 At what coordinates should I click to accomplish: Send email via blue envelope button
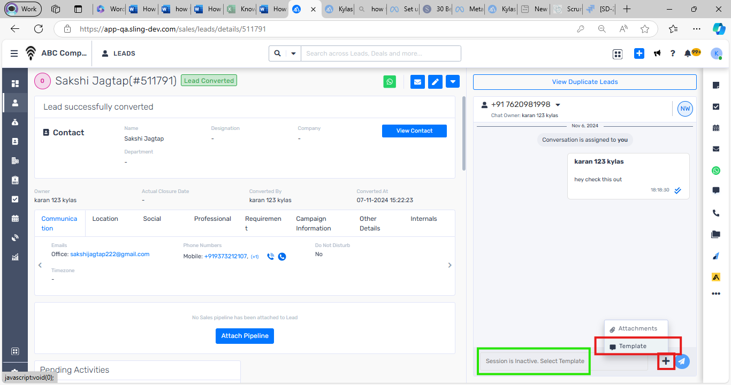(x=417, y=82)
